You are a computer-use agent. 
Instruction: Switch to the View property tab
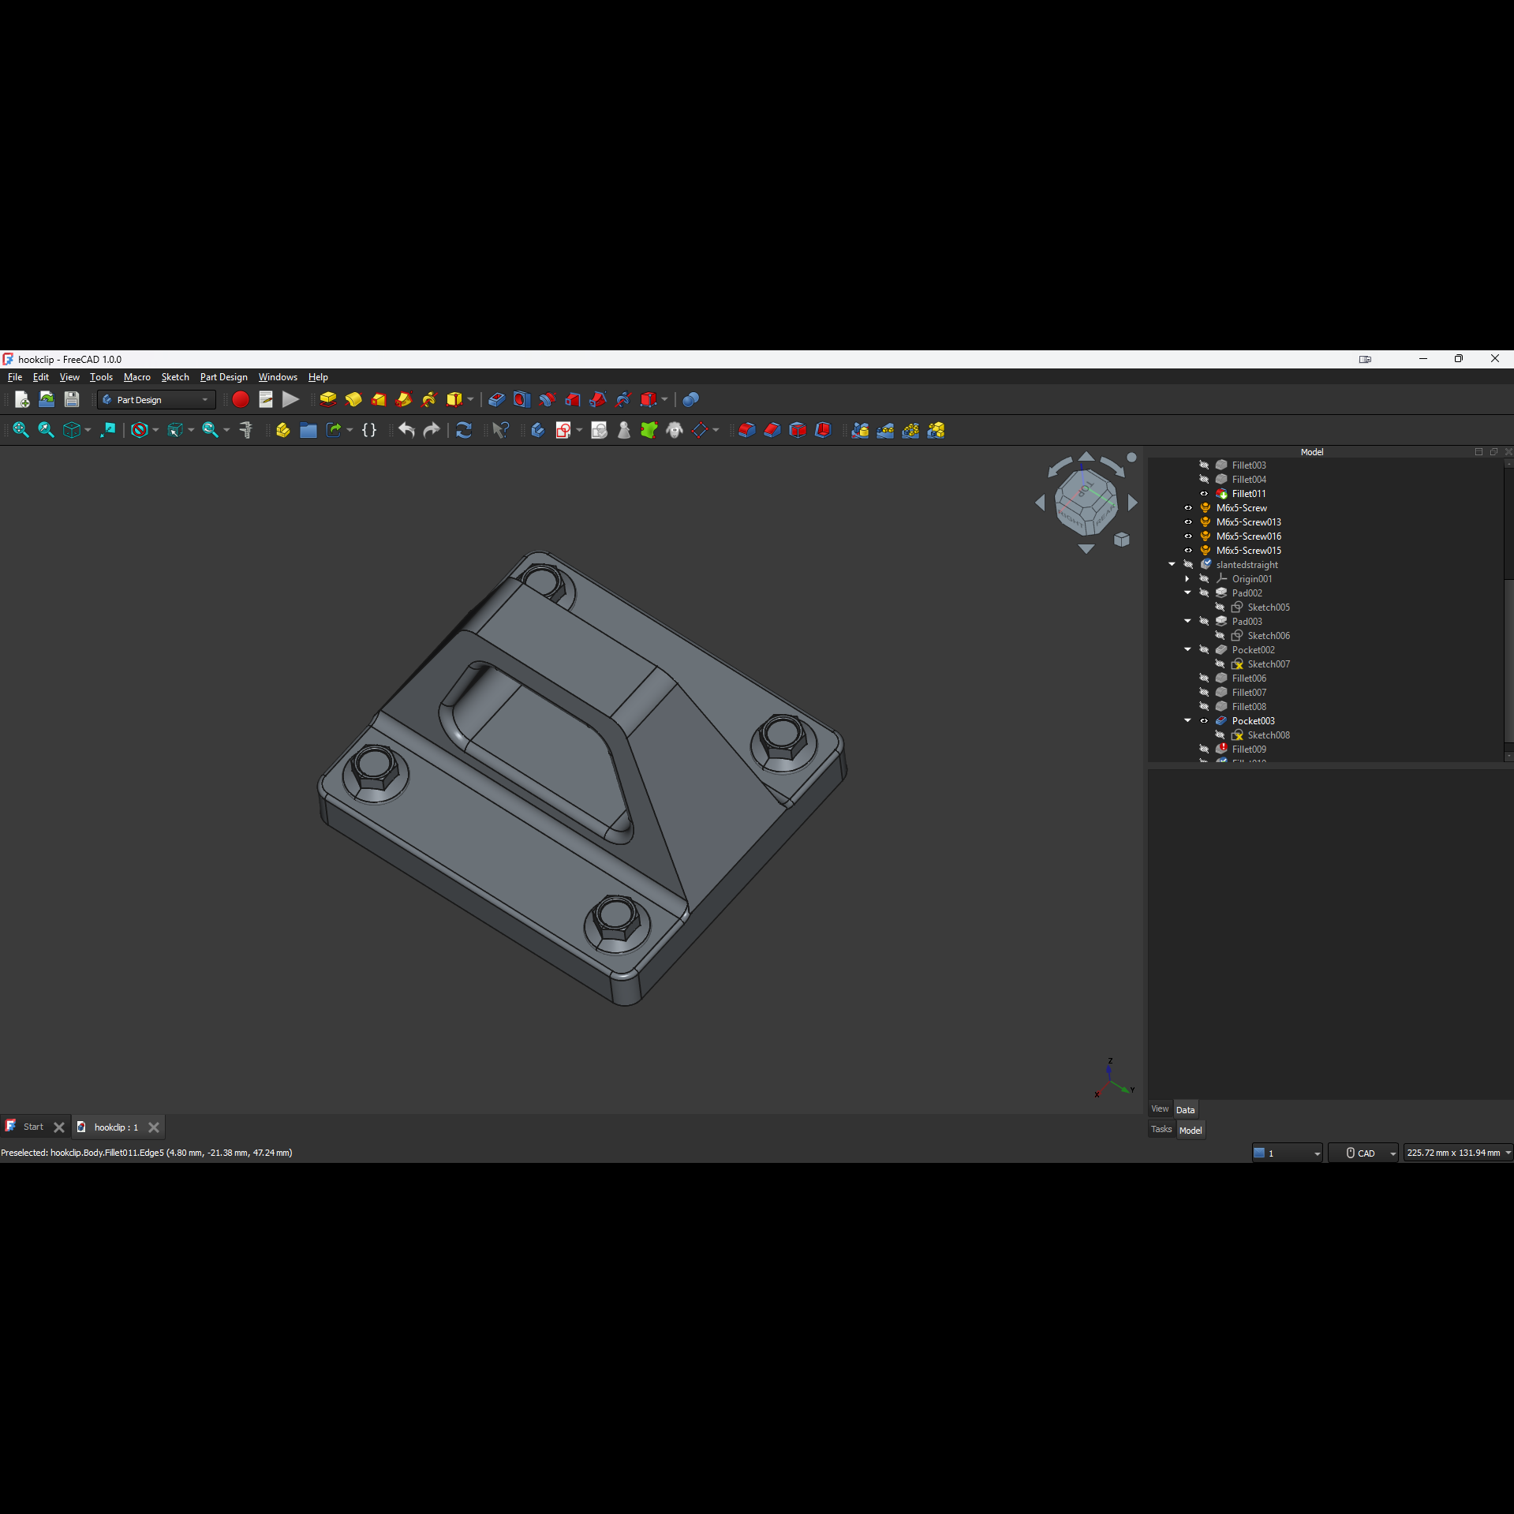click(1160, 1109)
